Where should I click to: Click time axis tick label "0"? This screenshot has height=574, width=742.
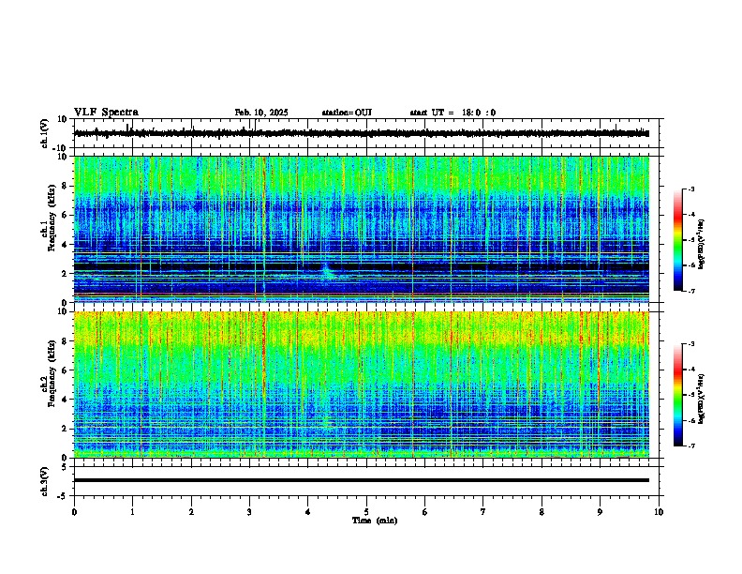[74, 512]
